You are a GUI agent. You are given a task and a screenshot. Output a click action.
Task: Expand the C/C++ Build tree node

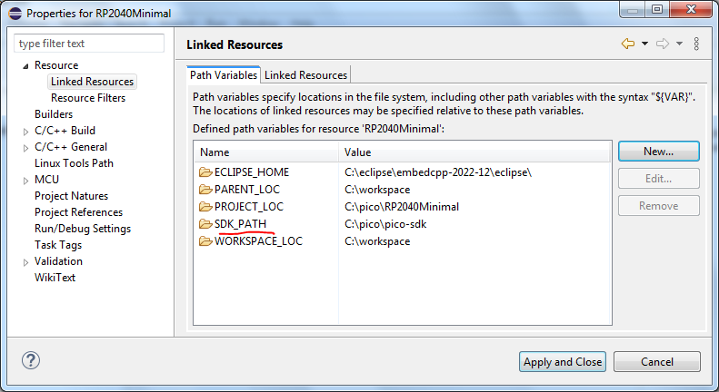[25, 131]
